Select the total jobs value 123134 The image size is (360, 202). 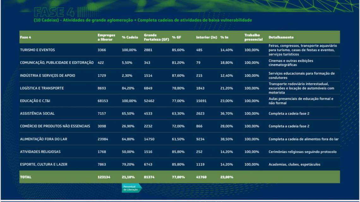104,177
